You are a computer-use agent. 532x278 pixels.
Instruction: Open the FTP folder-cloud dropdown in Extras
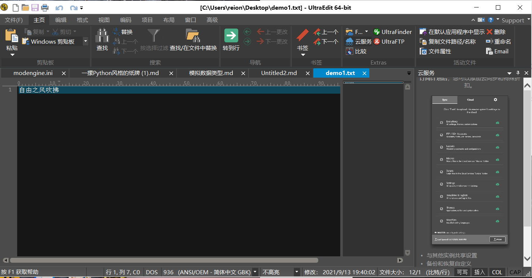tap(357, 32)
